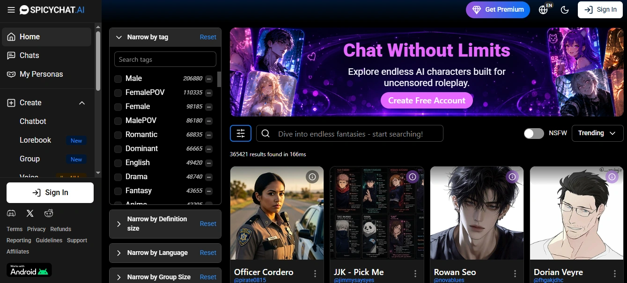Viewport: 627px width, 283px height.
Task: Click the Works with Android badge
Action: point(29,270)
